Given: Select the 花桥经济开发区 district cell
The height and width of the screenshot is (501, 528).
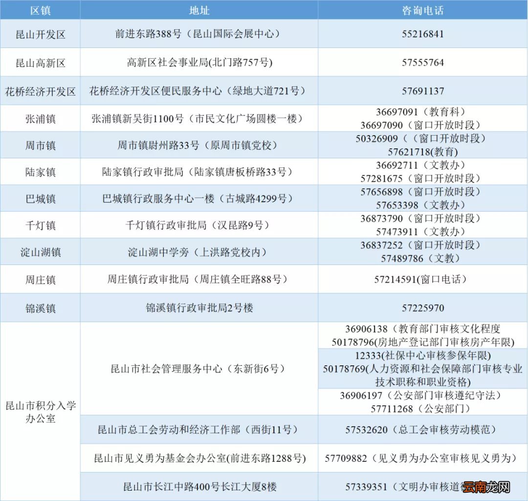Looking at the screenshot, I should (x=41, y=92).
